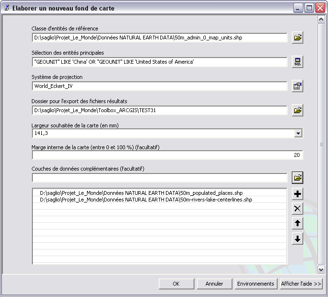The height and width of the screenshot is (297, 328).
Task: Move selected layer up in list
Action: (x=298, y=223)
